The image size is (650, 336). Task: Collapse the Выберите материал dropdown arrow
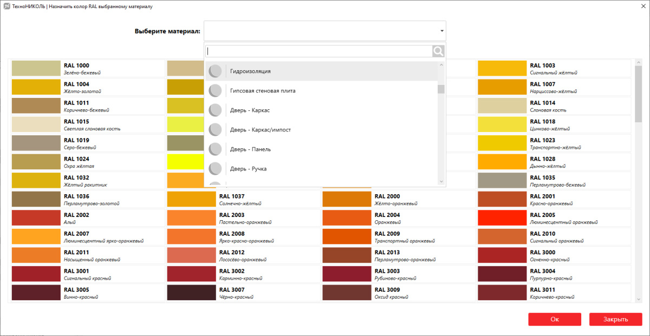pyautogui.click(x=441, y=31)
